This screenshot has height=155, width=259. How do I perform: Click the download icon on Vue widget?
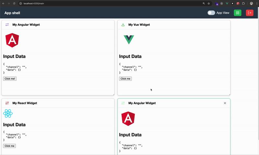[x=123, y=25]
